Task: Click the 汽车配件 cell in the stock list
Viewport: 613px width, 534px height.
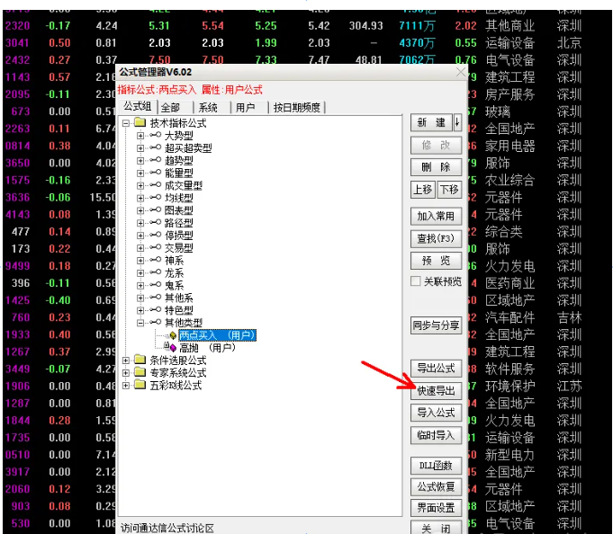Action: tap(509, 317)
